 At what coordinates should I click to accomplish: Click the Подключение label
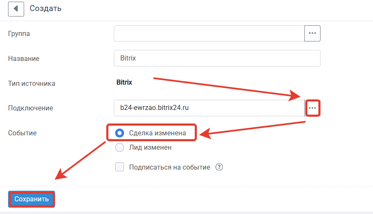[x=30, y=108]
